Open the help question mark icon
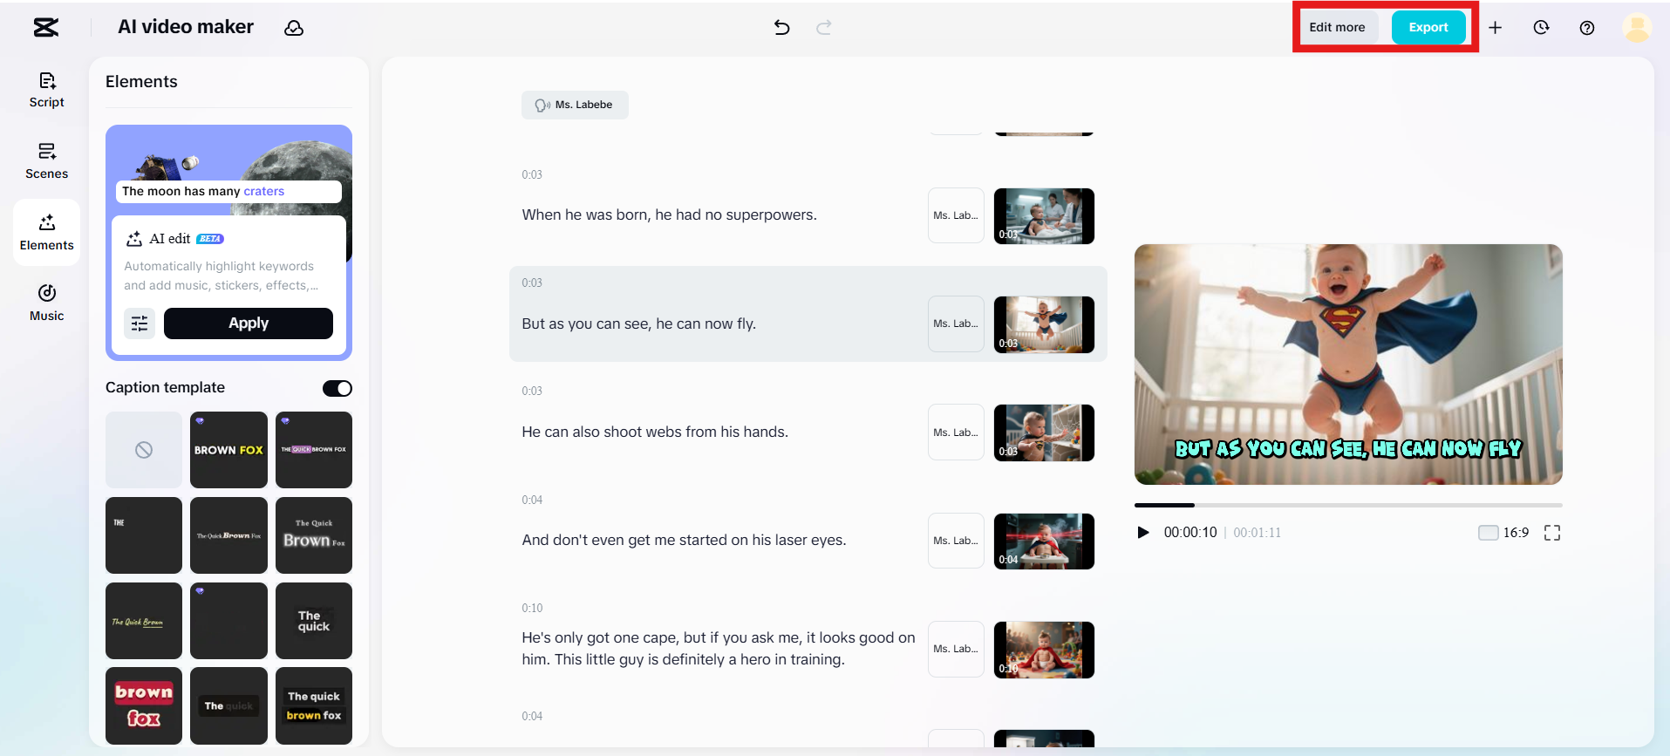 pos(1587,28)
